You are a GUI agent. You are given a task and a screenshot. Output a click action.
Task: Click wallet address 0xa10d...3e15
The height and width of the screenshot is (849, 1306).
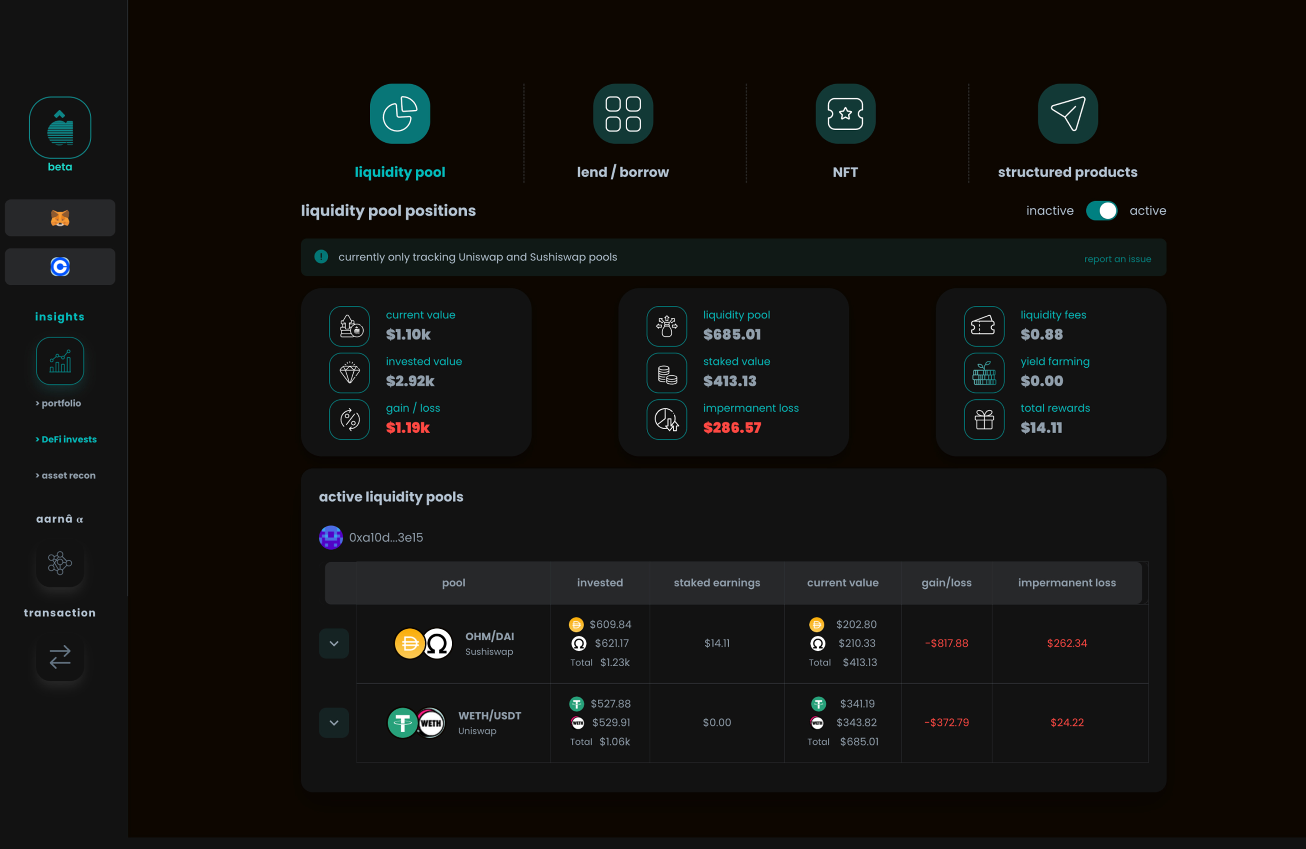386,537
